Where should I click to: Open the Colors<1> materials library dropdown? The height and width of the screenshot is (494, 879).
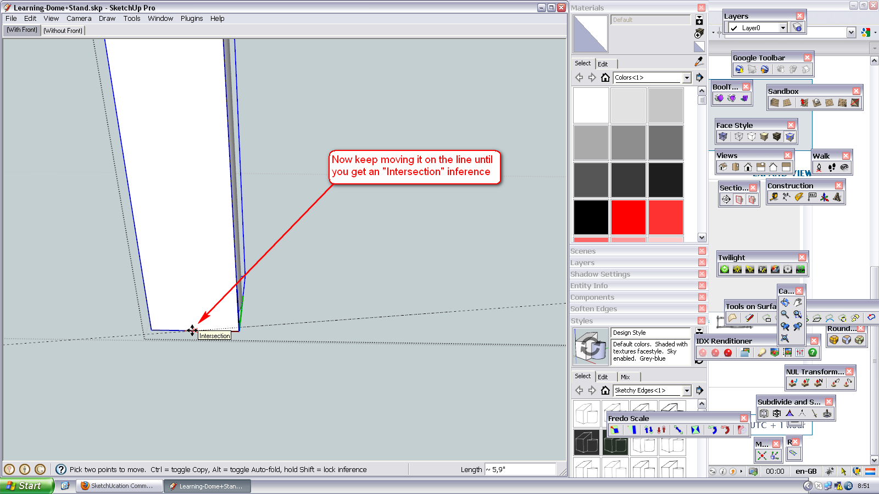click(x=686, y=77)
